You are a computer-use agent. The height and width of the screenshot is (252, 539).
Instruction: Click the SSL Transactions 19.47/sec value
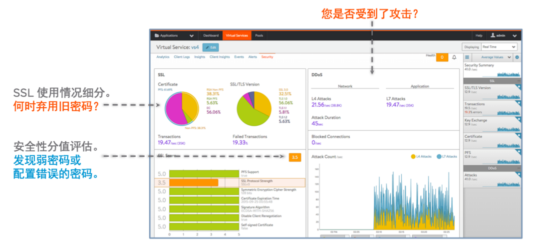point(172,143)
